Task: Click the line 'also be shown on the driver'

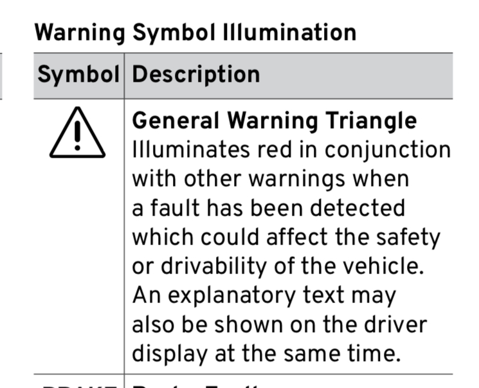Action: (280, 325)
